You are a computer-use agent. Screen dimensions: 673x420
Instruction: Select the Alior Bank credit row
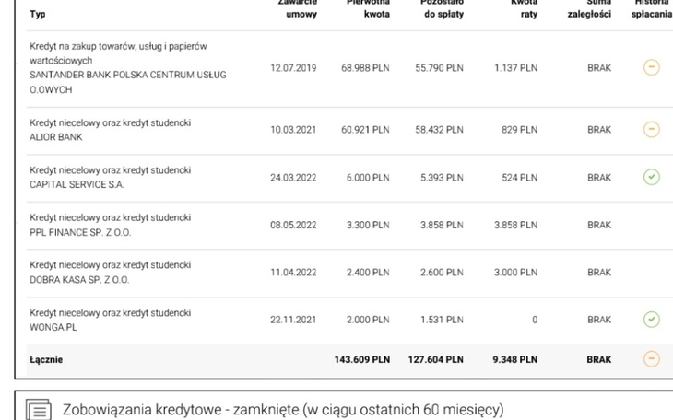[x=56, y=136]
